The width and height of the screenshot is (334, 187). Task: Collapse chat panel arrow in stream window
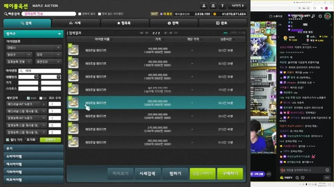click(280, 25)
